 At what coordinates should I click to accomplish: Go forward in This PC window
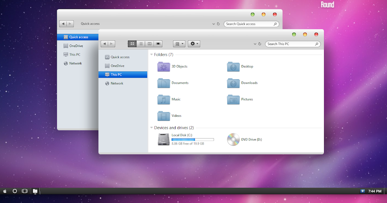112,44
